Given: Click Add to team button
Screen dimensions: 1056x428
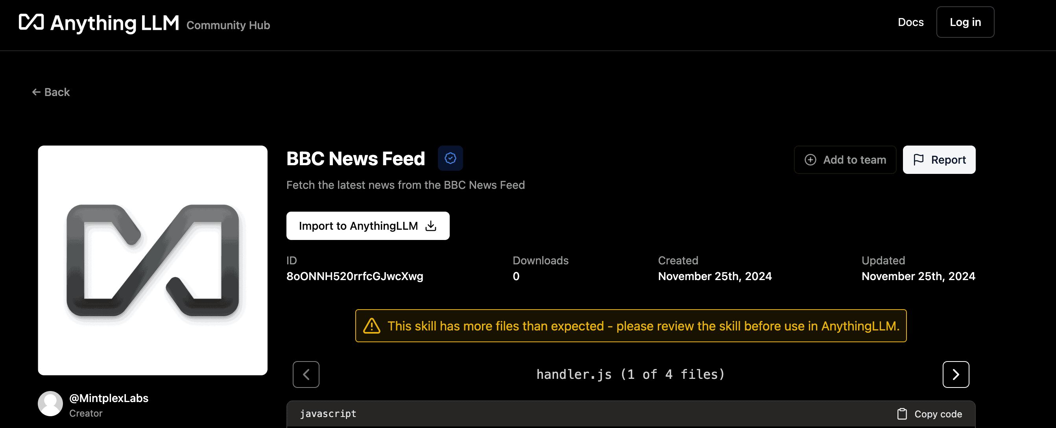Looking at the screenshot, I should tap(845, 160).
